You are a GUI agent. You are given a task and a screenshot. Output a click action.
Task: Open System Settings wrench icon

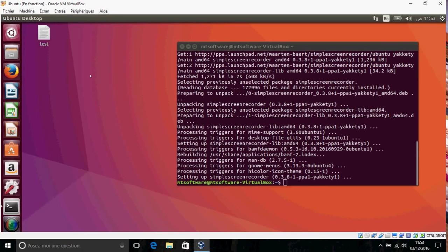point(11,188)
